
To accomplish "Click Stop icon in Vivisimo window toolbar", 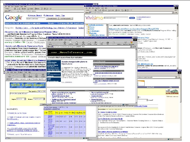I will pos(96,10).
